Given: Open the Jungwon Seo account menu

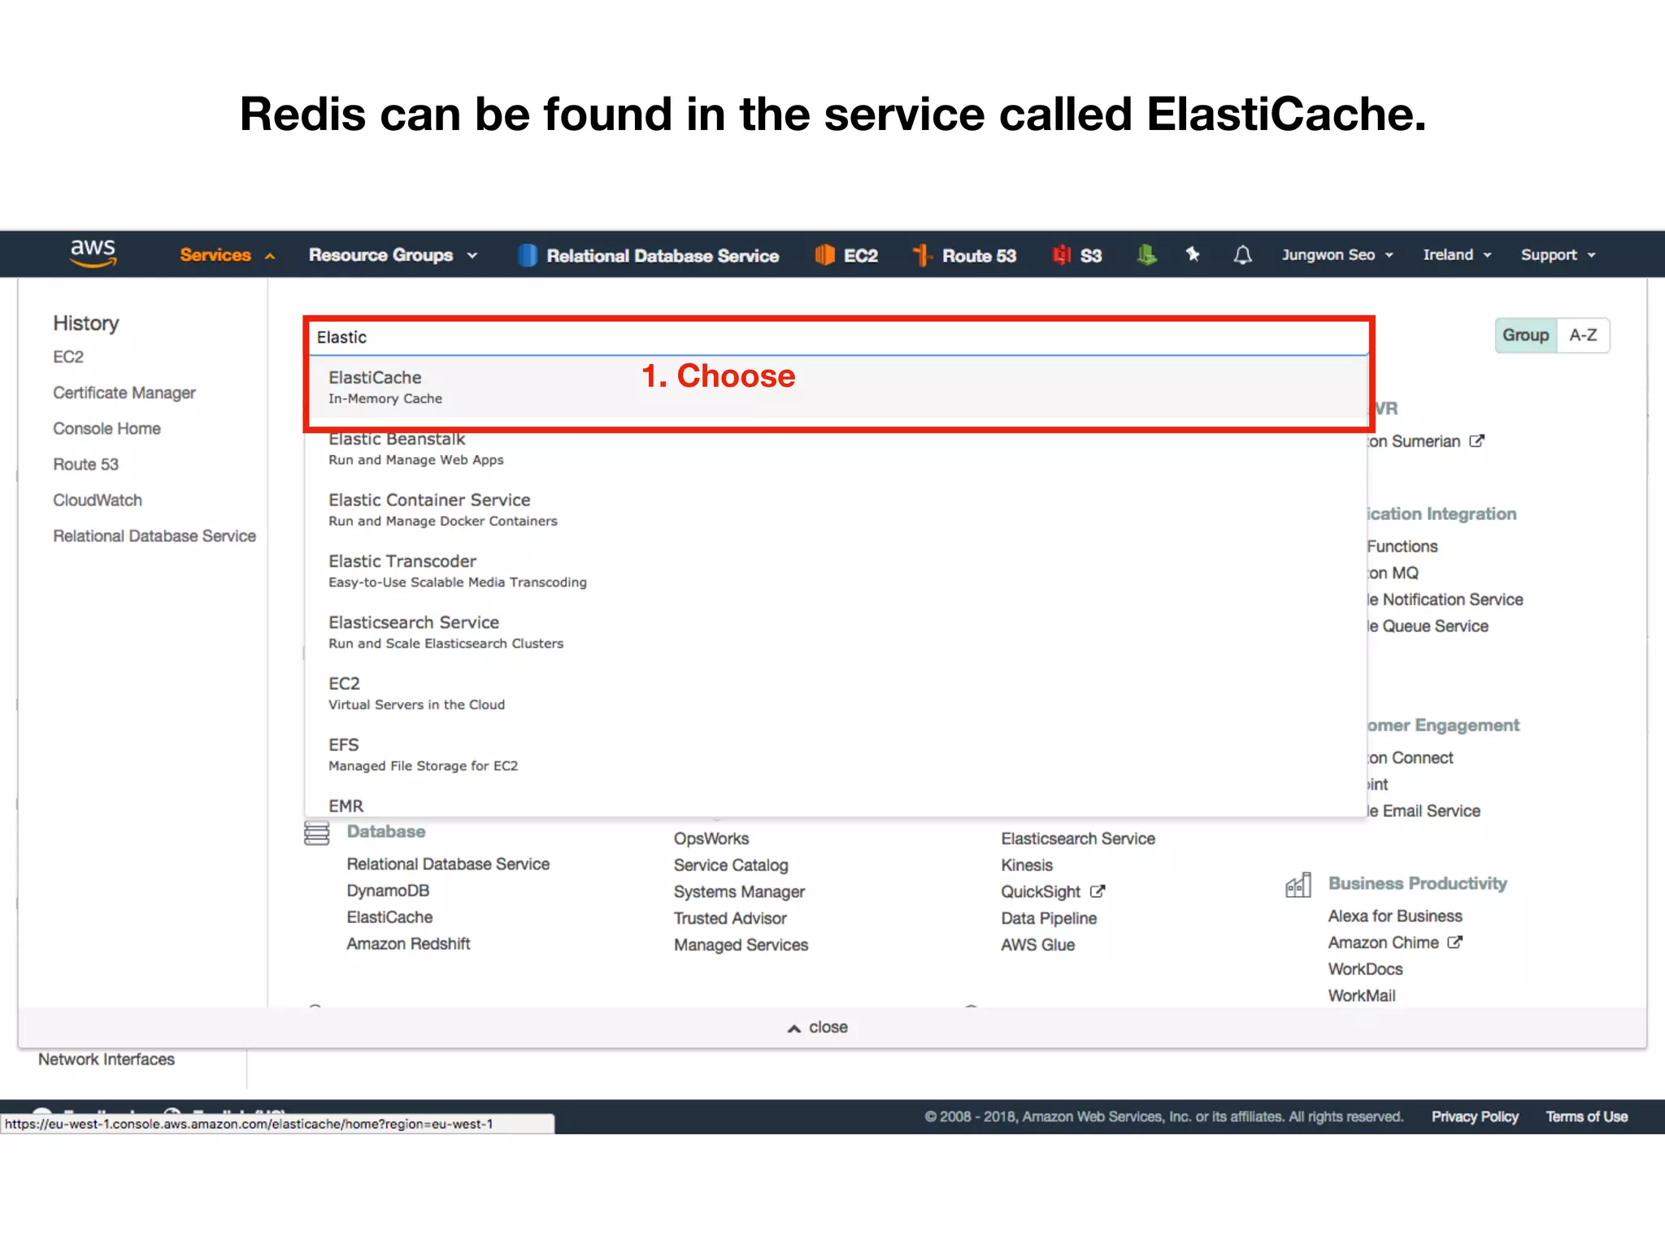Looking at the screenshot, I should 1337,255.
